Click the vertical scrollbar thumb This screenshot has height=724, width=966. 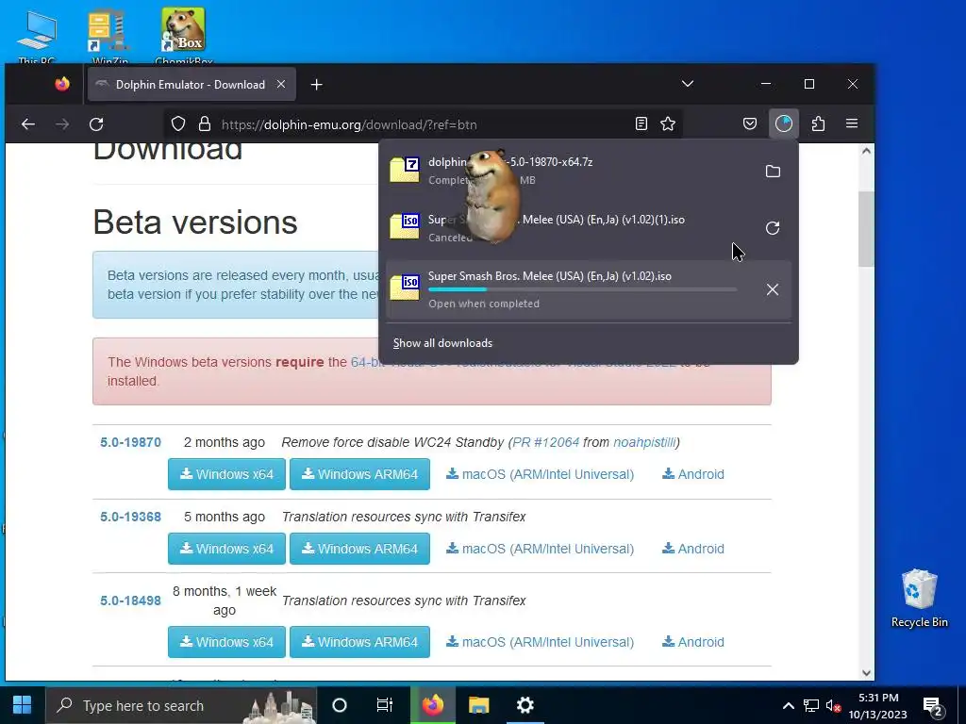coord(866,229)
